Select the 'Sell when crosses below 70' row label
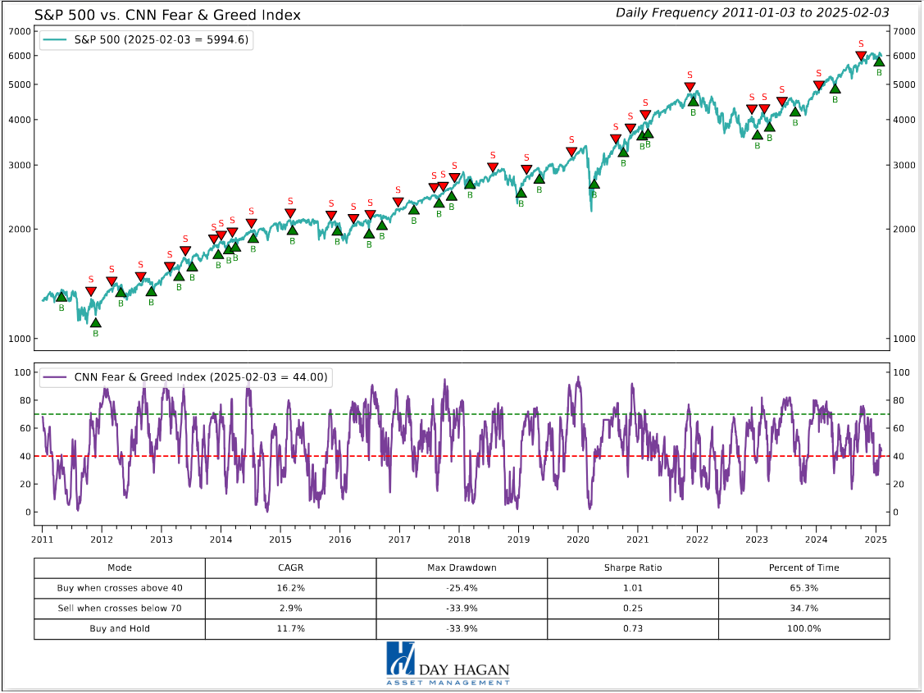Image resolution: width=924 pixels, height=693 pixels. (x=120, y=609)
